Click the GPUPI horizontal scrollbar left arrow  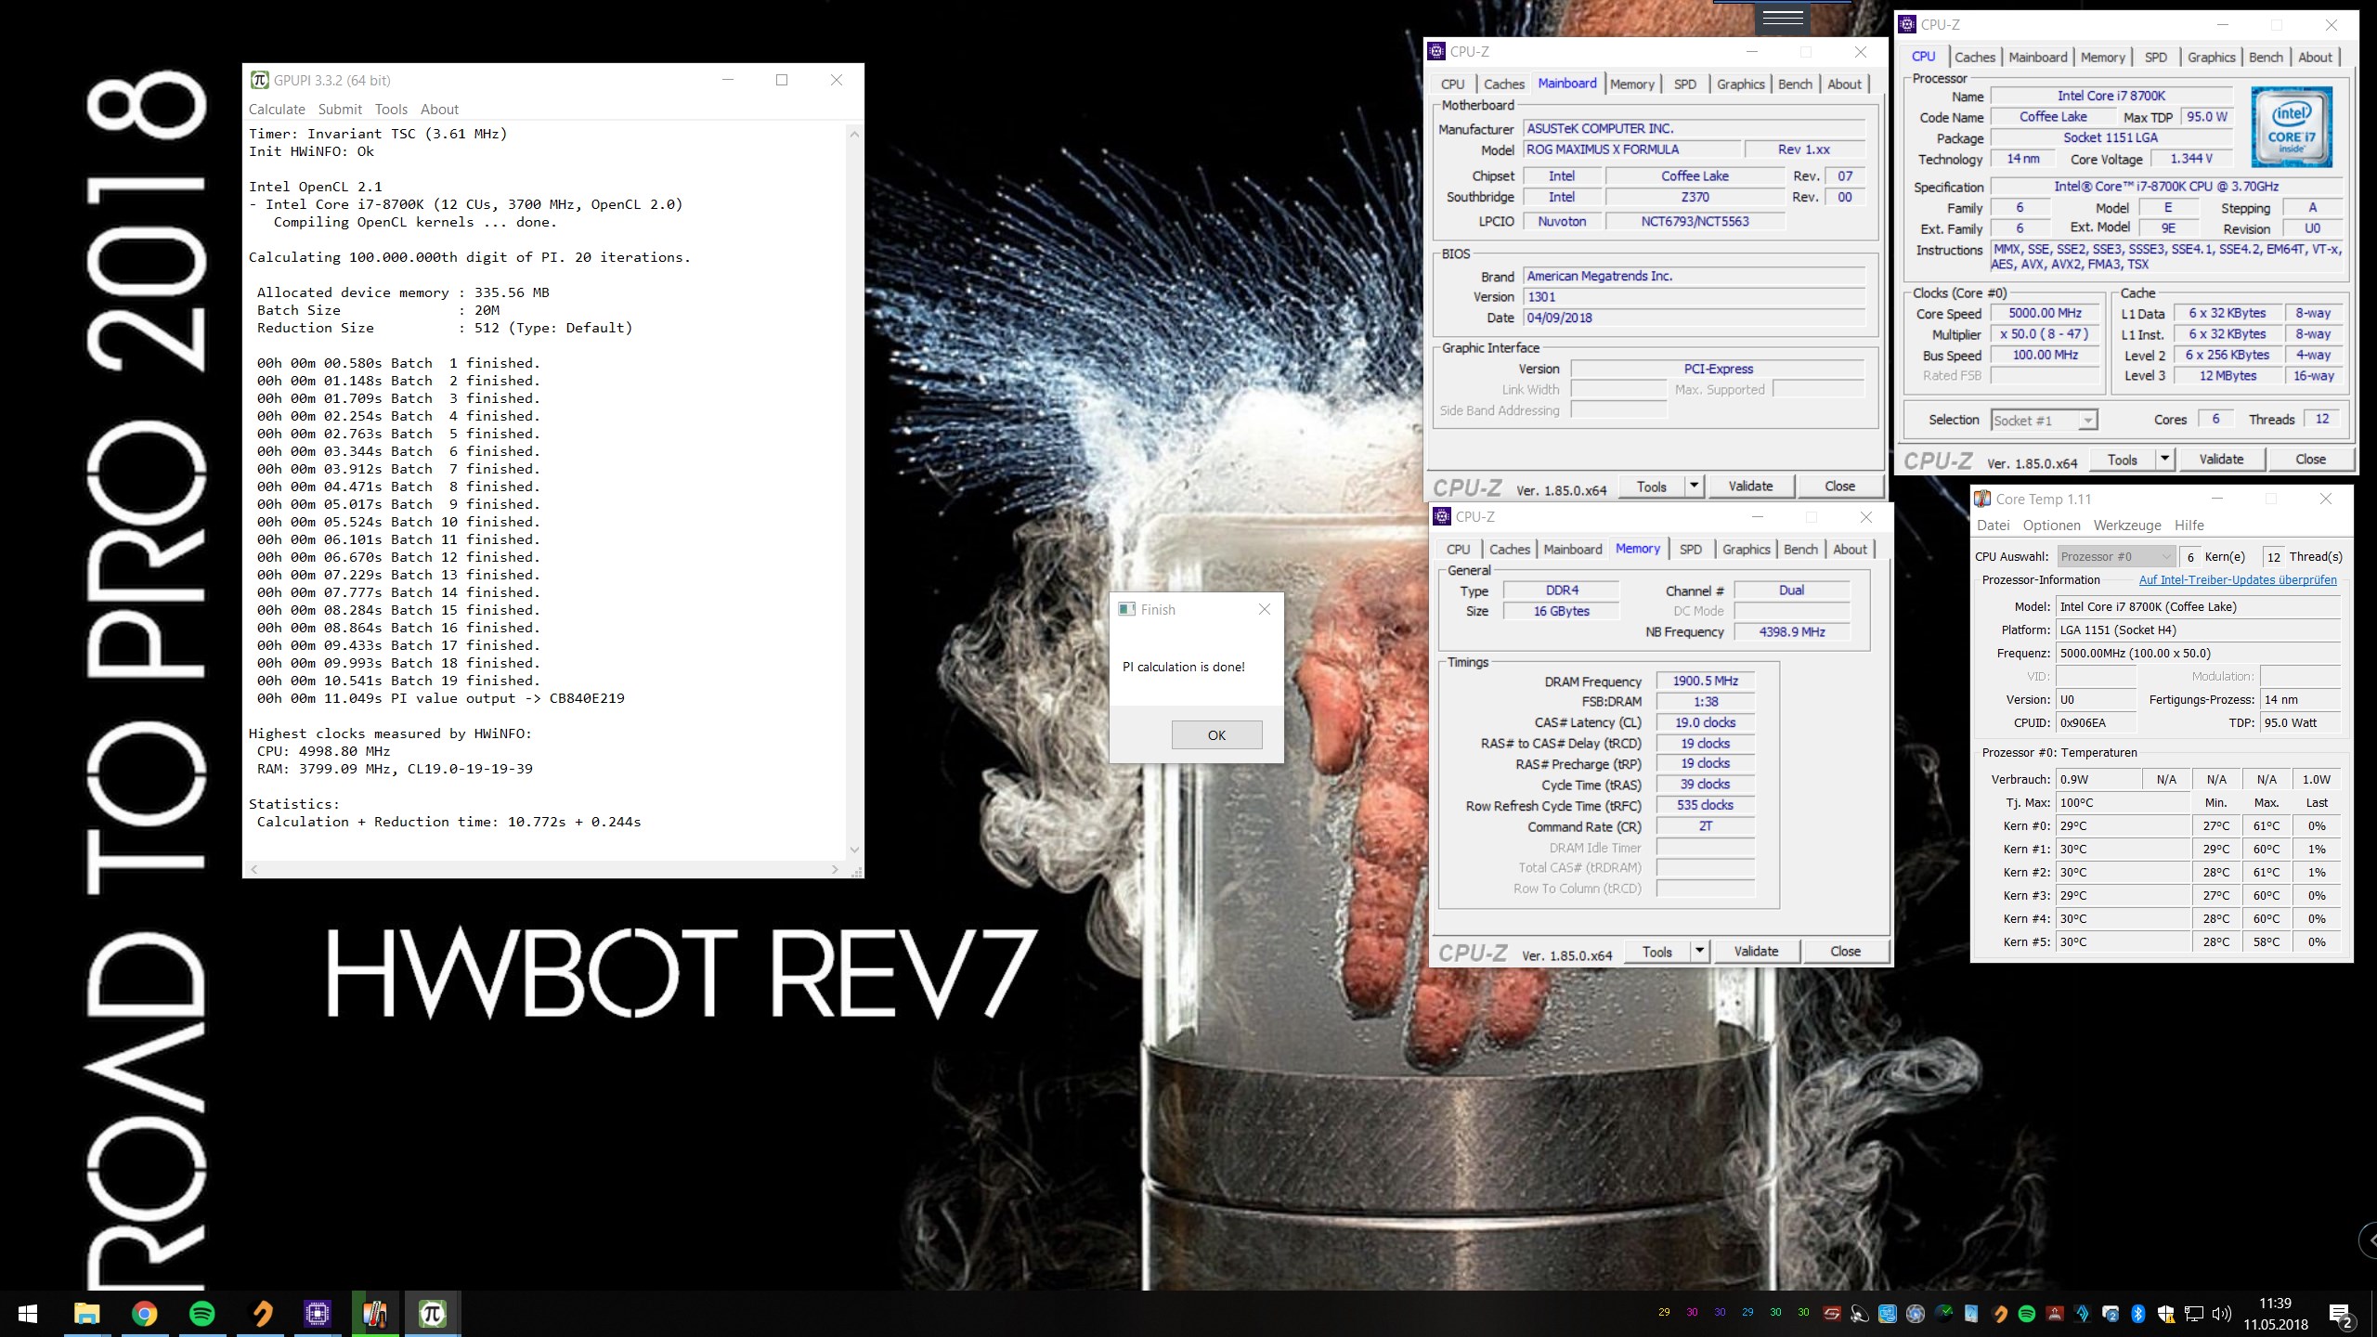coord(253,869)
